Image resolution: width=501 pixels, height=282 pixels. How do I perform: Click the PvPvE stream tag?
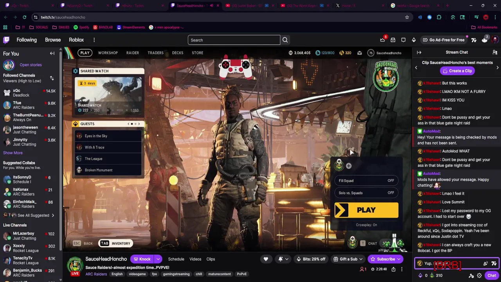pyautogui.click(x=241, y=274)
